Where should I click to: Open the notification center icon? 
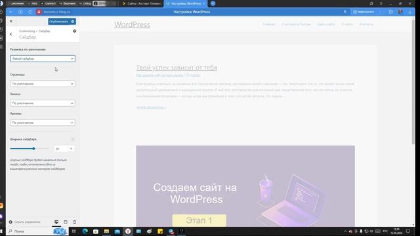[x=408, y=231]
